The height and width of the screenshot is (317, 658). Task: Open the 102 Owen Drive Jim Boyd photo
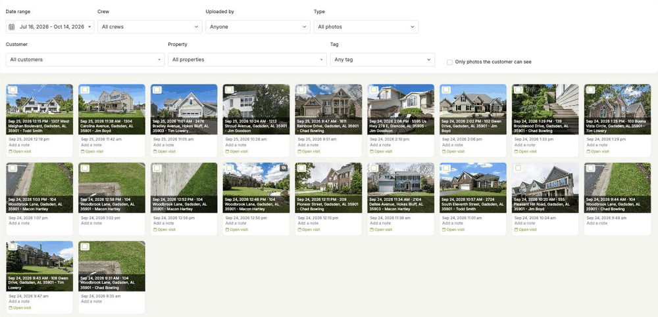coord(473,110)
